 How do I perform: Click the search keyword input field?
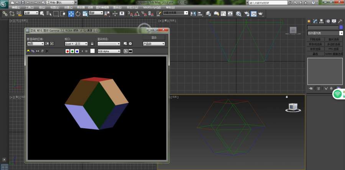tap(268, 3)
